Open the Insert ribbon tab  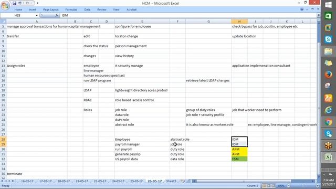pos(33,9)
